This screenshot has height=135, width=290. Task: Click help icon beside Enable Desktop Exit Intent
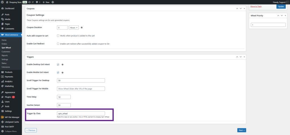point(62,64)
